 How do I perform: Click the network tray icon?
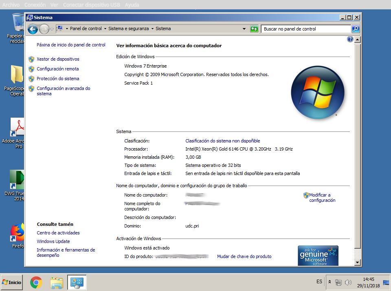point(338,282)
